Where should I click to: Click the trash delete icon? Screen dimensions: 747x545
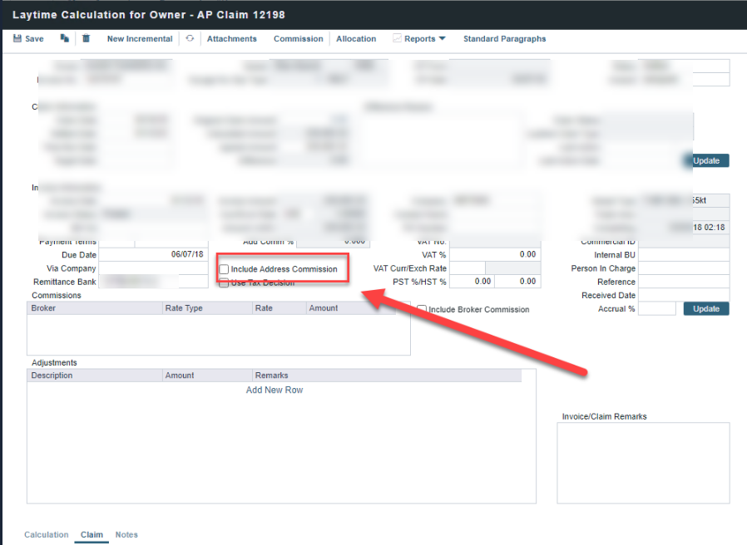[86, 39]
